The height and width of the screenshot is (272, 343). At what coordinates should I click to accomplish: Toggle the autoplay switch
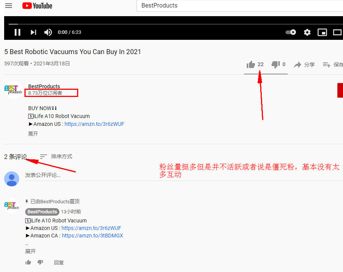[291, 32]
